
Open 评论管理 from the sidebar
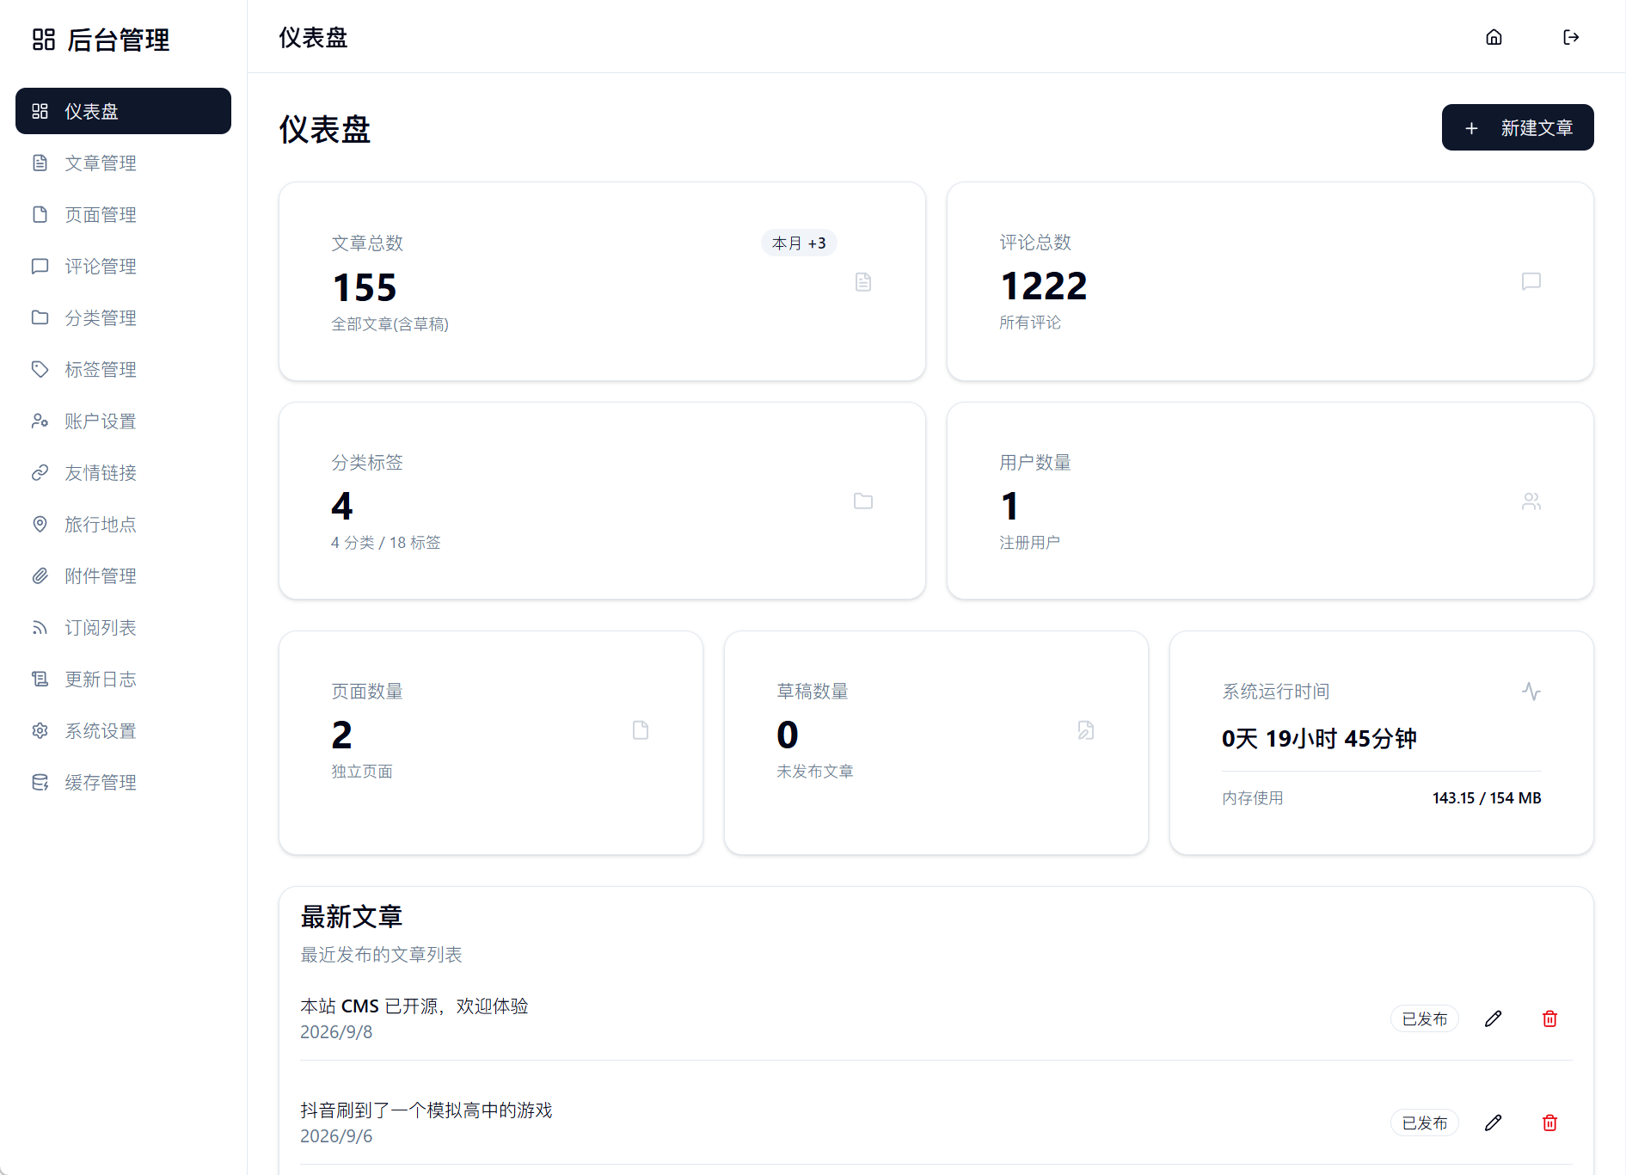tap(123, 266)
